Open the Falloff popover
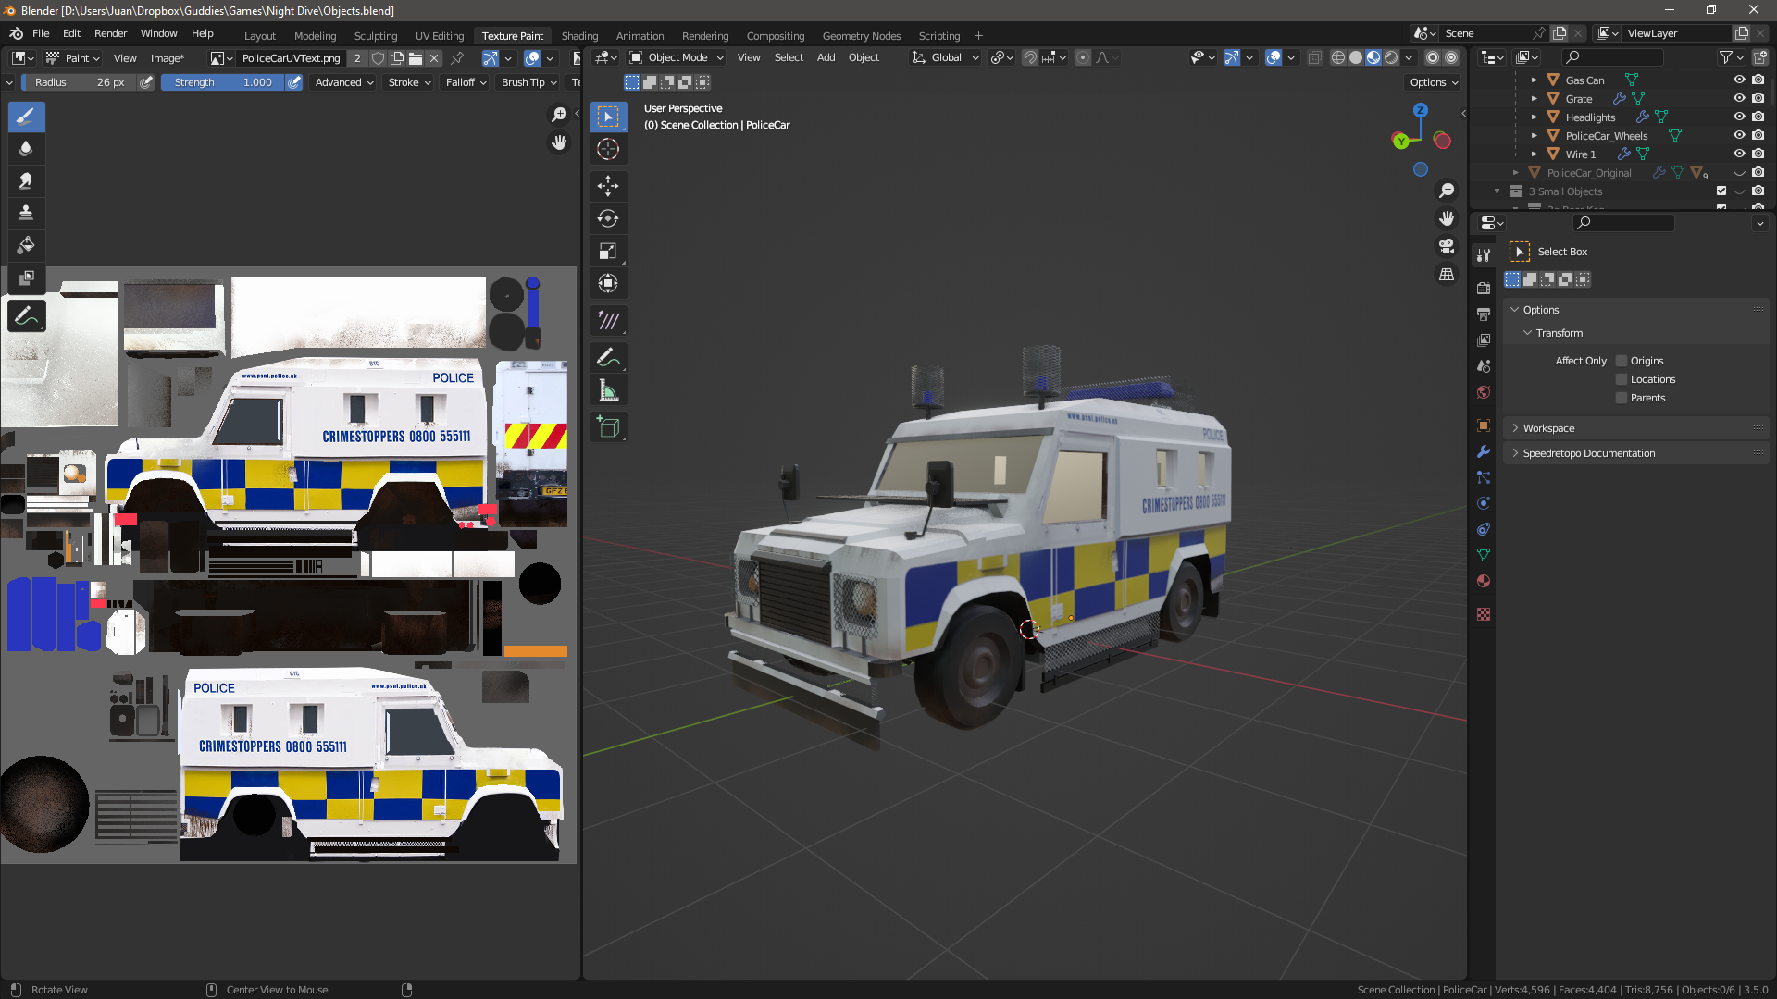 tap(466, 82)
